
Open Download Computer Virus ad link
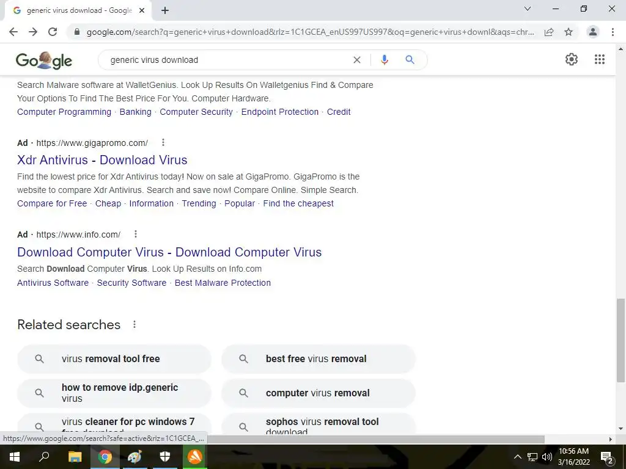pos(169,252)
